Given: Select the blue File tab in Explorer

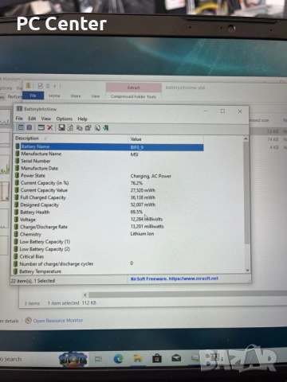Looking at the screenshot, I should [33, 95].
